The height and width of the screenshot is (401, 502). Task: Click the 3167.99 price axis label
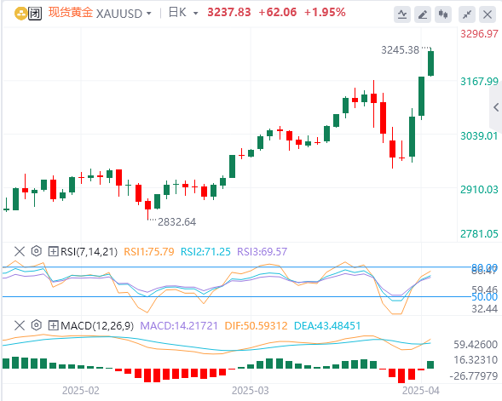click(479, 81)
